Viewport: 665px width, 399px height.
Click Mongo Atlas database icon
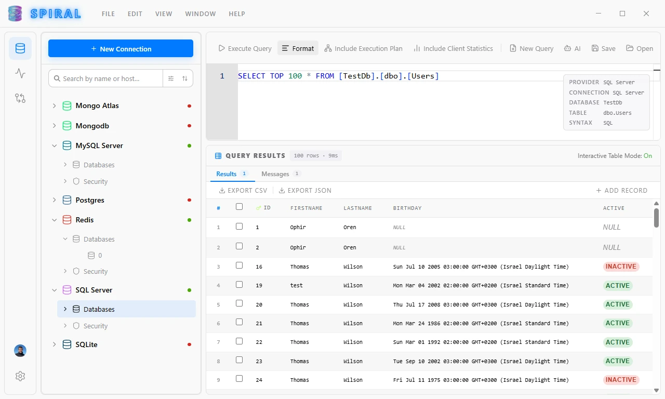click(x=67, y=105)
